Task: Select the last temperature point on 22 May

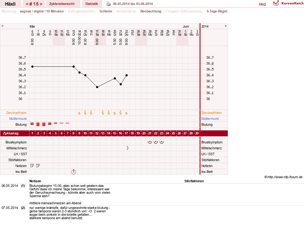Action: pyautogui.click(x=127, y=75)
